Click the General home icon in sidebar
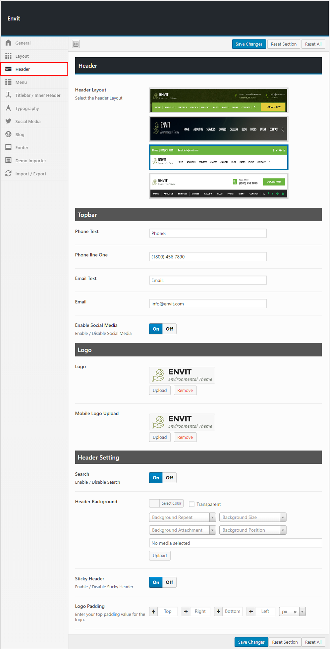330x649 pixels. (8, 43)
